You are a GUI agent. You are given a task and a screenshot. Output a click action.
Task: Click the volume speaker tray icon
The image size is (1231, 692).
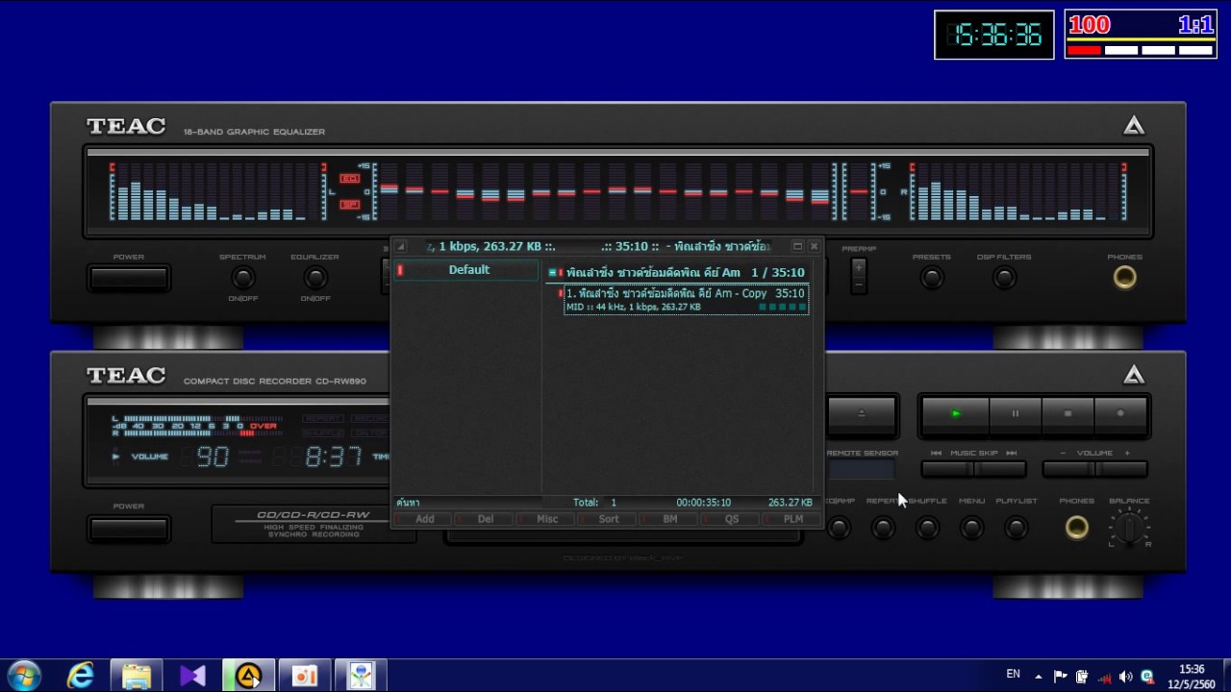click(x=1125, y=677)
